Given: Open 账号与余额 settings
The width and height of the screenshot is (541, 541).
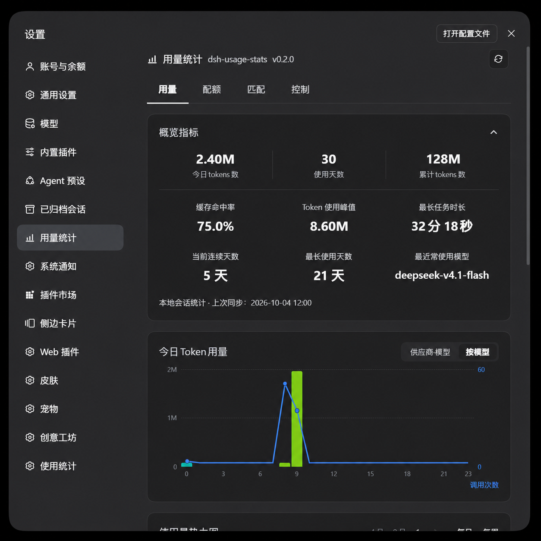Looking at the screenshot, I should (70, 66).
